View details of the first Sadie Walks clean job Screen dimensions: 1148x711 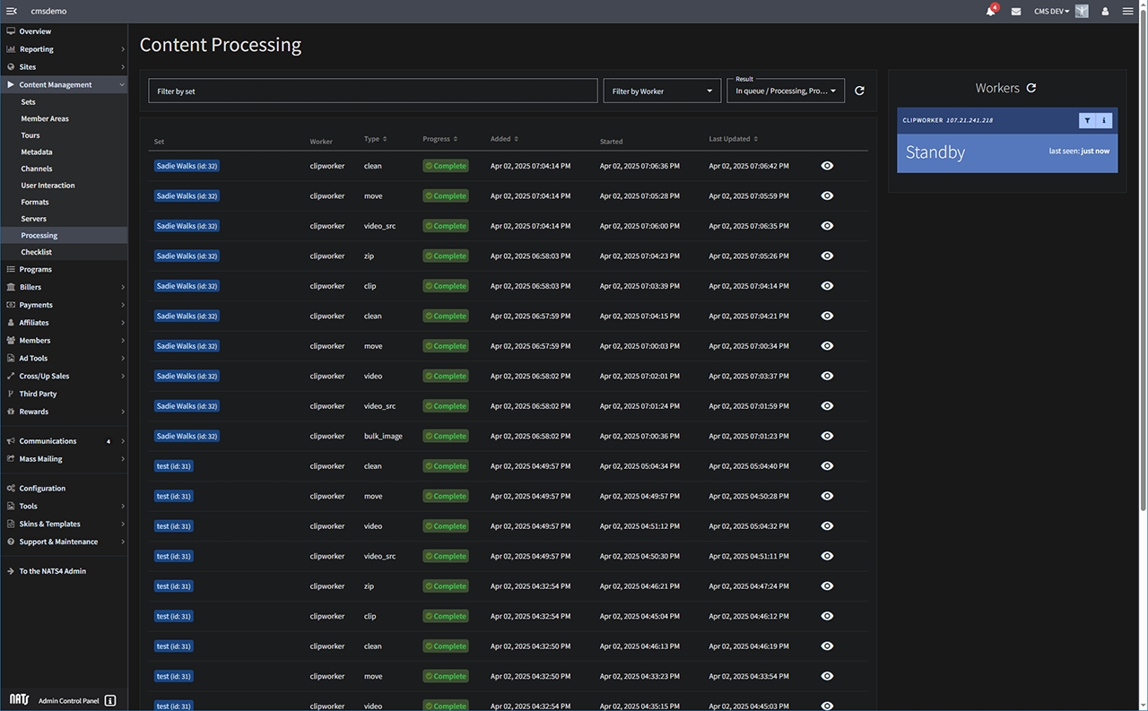(827, 166)
